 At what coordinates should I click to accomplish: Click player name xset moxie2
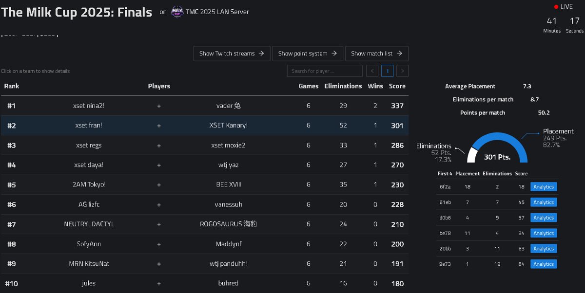(x=228, y=146)
